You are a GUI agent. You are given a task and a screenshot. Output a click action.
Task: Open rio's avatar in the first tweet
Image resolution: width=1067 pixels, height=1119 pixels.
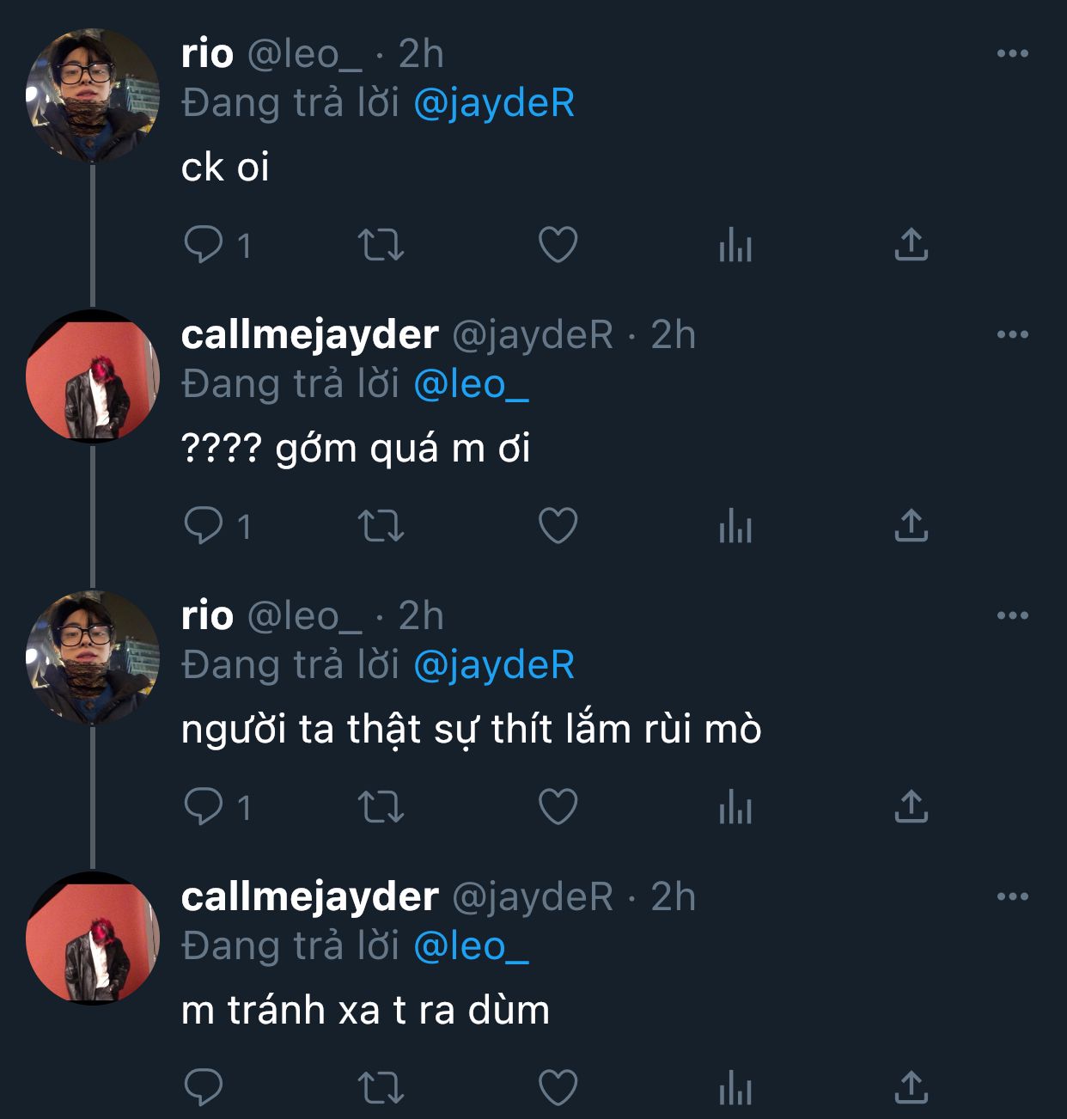(93, 95)
